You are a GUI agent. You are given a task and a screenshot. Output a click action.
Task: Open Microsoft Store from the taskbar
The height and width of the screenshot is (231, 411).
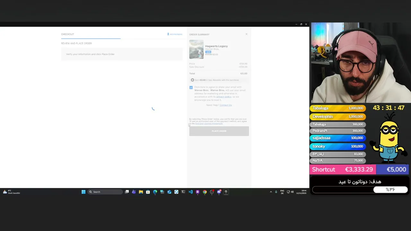click(148, 192)
